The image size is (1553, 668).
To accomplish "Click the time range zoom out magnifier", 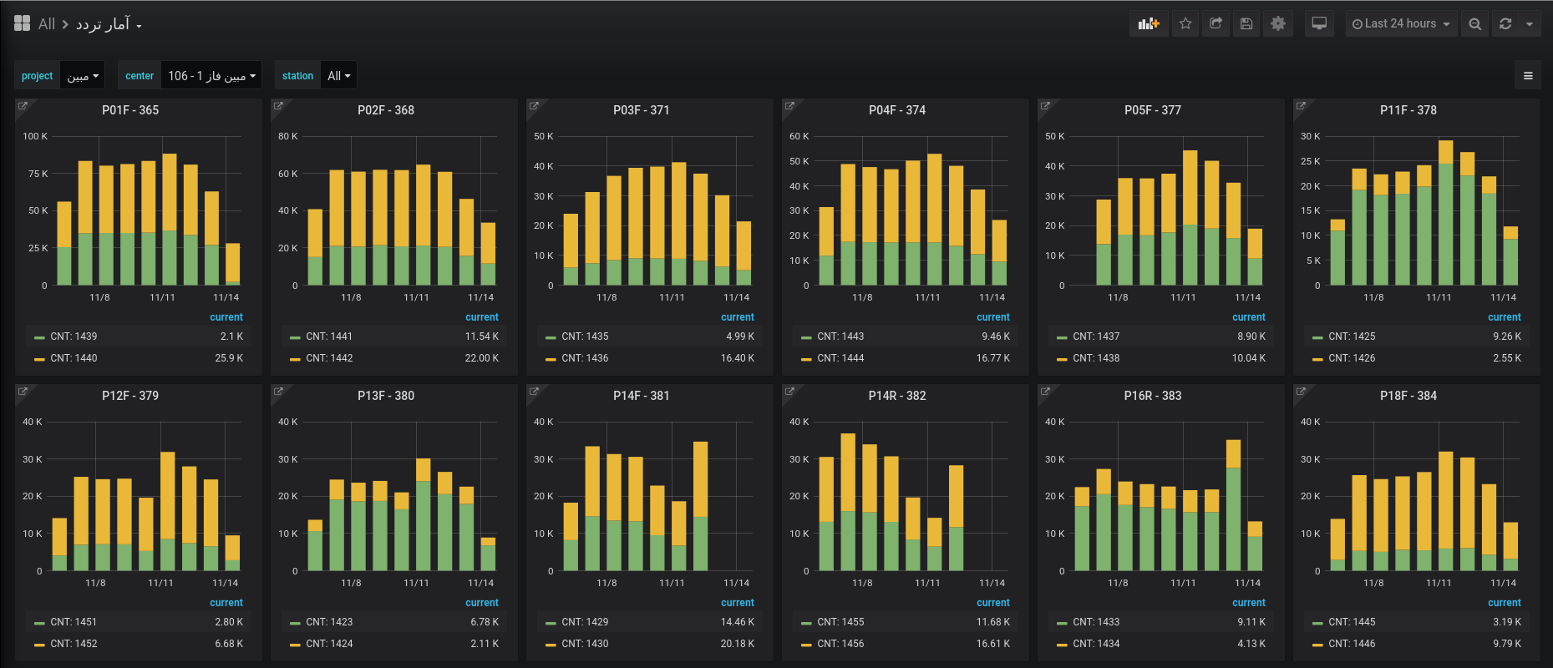I will point(1475,24).
